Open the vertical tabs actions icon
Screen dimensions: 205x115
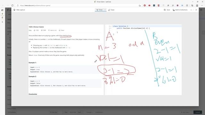click(x=2, y=10)
